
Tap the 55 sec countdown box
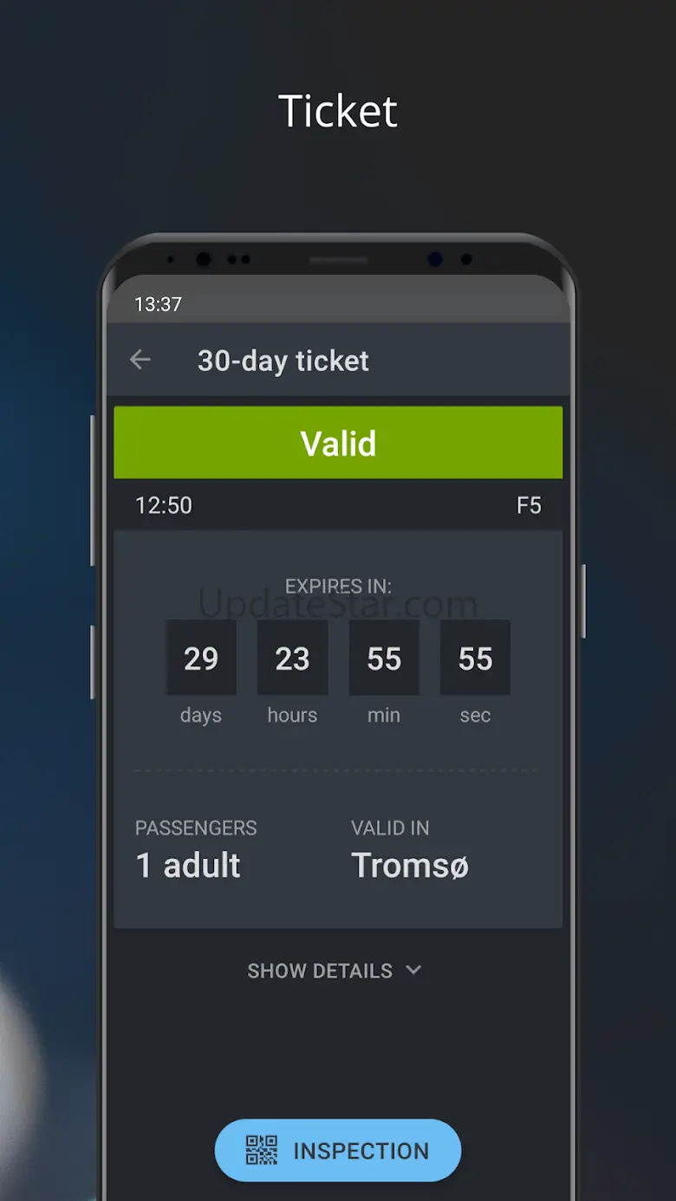(x=475, y=659)
